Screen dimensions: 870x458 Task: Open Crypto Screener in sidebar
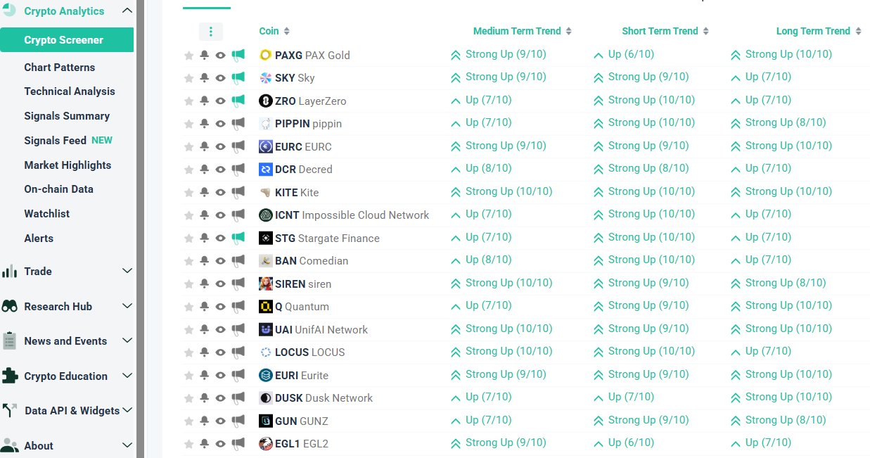pos(67,40)
